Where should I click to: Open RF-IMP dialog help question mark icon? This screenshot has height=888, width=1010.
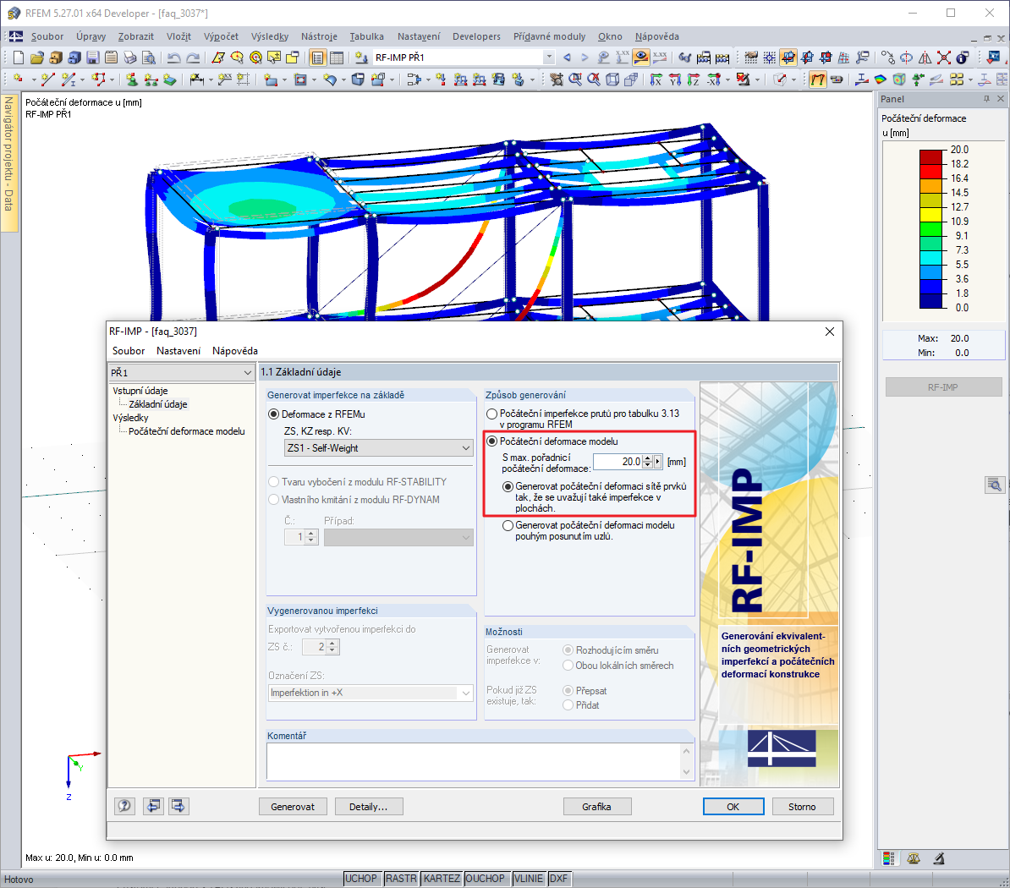pyautogui.click(x=124, y=806)
